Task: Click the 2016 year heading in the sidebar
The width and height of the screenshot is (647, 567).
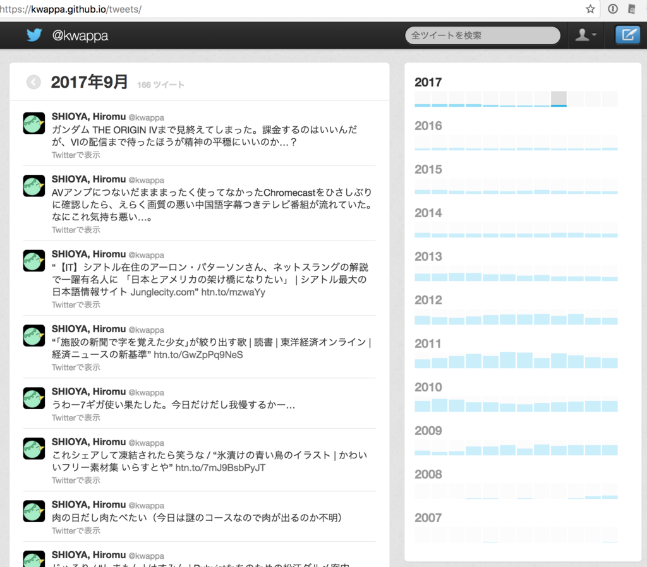Action: (428, 126)
